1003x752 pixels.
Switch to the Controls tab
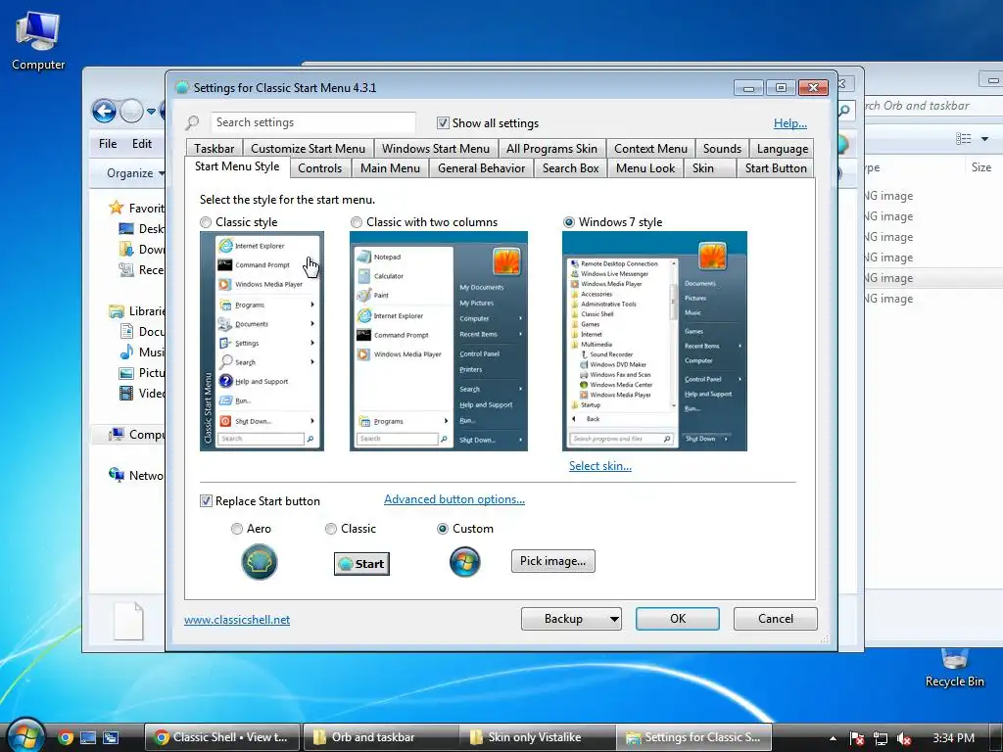coord(320,168)
